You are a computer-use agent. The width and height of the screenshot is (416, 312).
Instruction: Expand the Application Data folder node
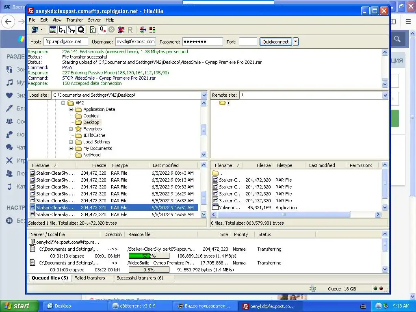point(71,109)
